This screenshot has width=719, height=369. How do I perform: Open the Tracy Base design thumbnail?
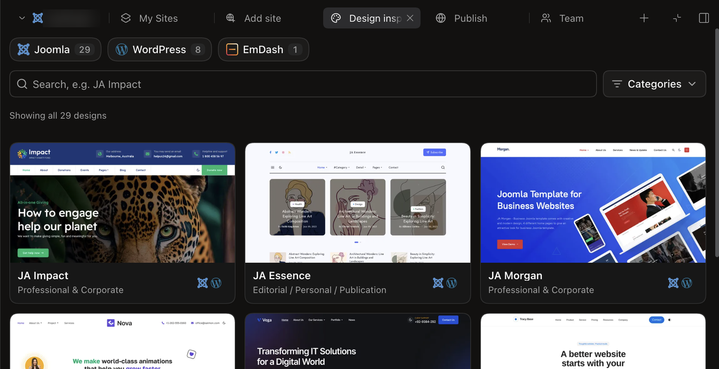coord(593,341)
